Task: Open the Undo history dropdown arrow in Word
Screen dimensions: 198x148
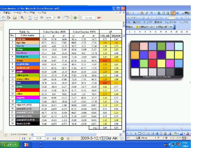Action: click(x=155, y=13)
